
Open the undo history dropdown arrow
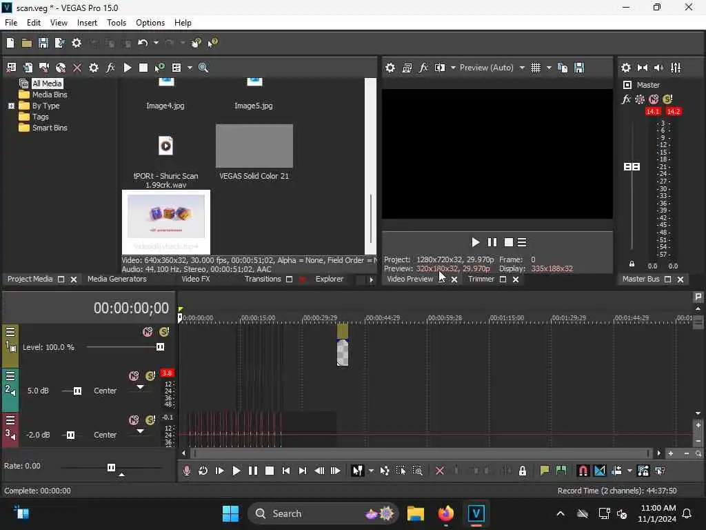(x=156, y=43)
